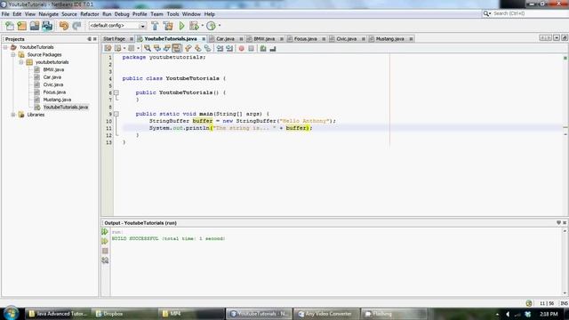569x320 pixels.
Task: Click Toggle Bookmark editor icon
Action: click(207, 48)
